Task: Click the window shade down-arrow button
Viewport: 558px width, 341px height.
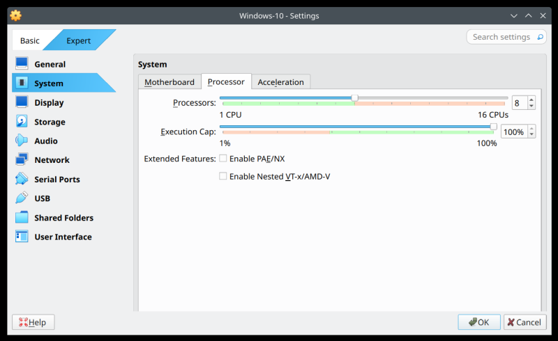Action: pos(514,15)
